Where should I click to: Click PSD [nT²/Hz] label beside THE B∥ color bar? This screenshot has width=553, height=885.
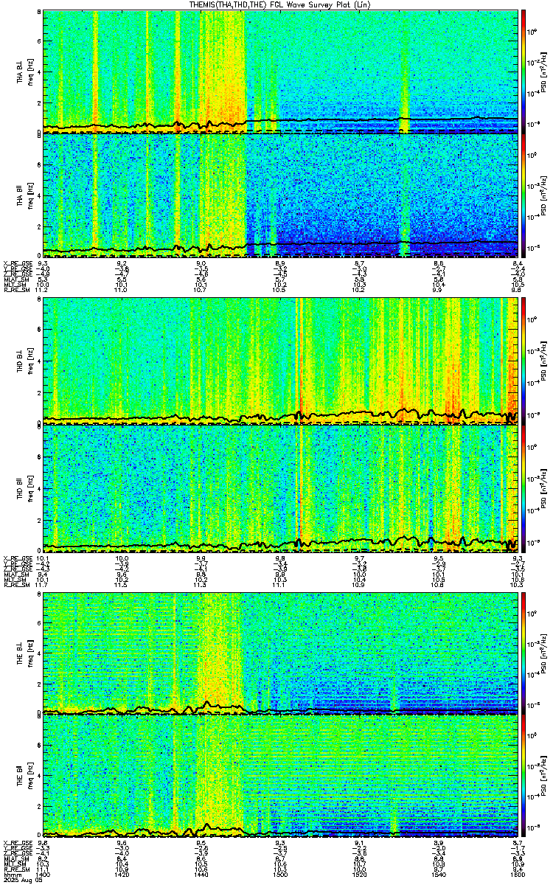543,776
